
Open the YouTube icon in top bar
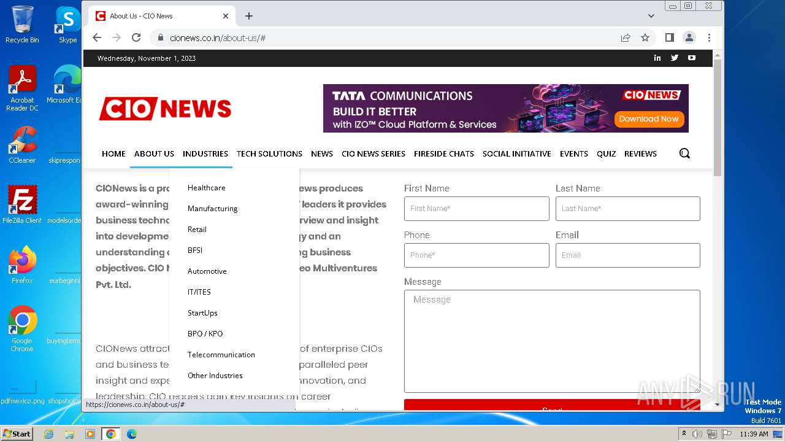click(x=692, y=58)
